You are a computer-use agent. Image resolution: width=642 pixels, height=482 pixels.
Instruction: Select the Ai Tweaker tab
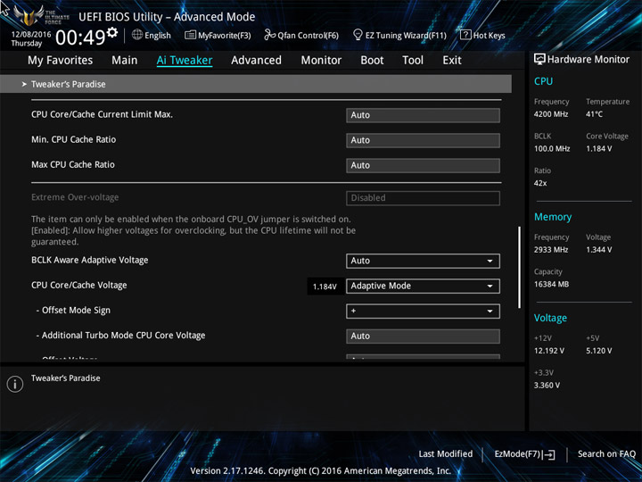(x=185, y=61)
